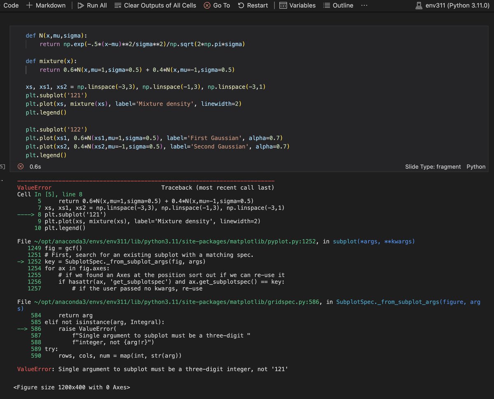This screenshot has height=399, width=494.
Task: Add a new Code cell
Action: pos(10,5)
